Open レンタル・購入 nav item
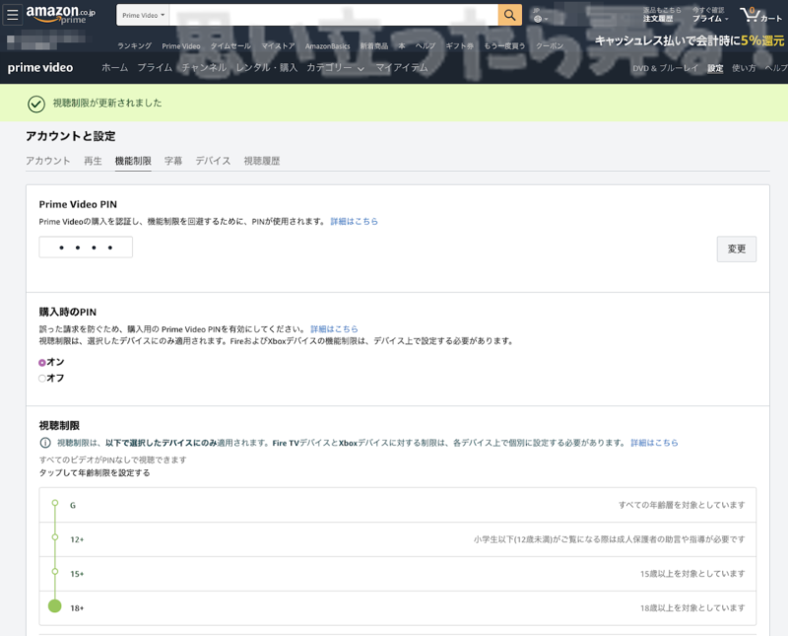The image size is (788, 636). point(267,67)
